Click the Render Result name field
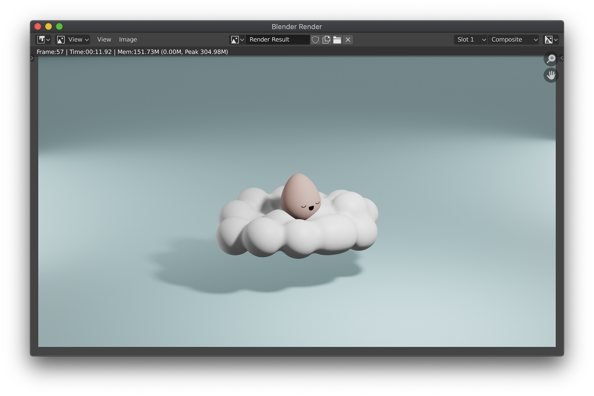The height and width of the screenshot is (396, 594). pos(278,40)
